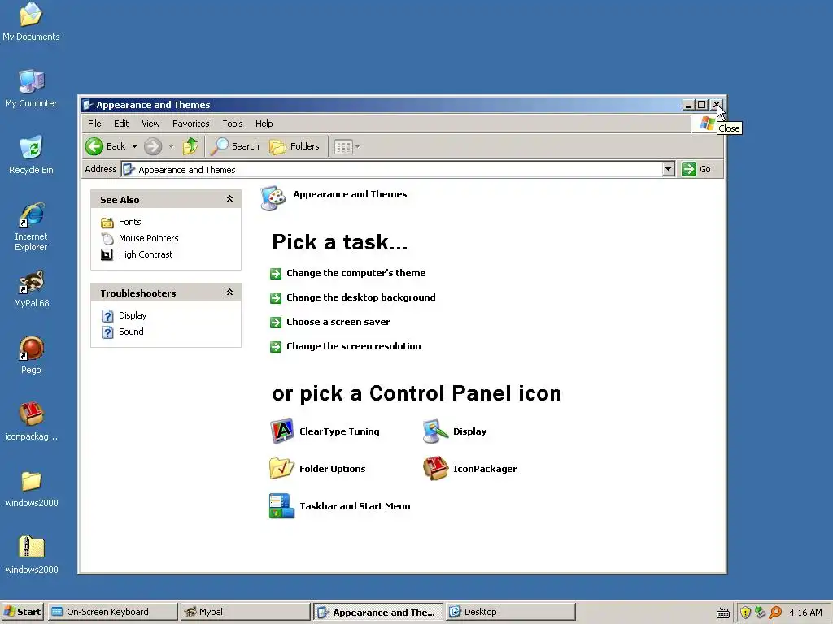Click the greyed Forward arrow icon
Viewport: 833px width, 624px height.
point(153,146)
